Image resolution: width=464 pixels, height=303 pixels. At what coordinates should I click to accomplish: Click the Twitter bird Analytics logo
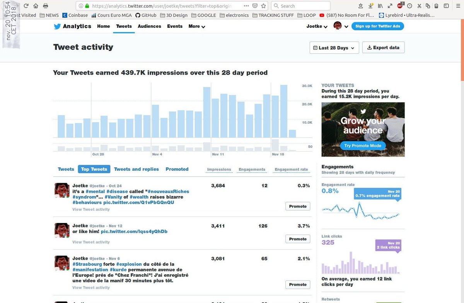72,26
